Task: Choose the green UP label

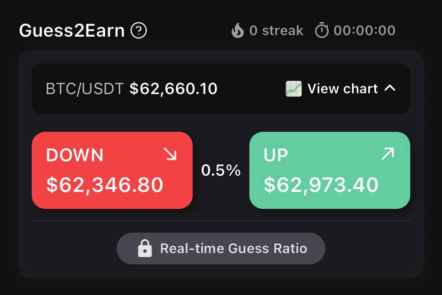Action: (276, 155)
